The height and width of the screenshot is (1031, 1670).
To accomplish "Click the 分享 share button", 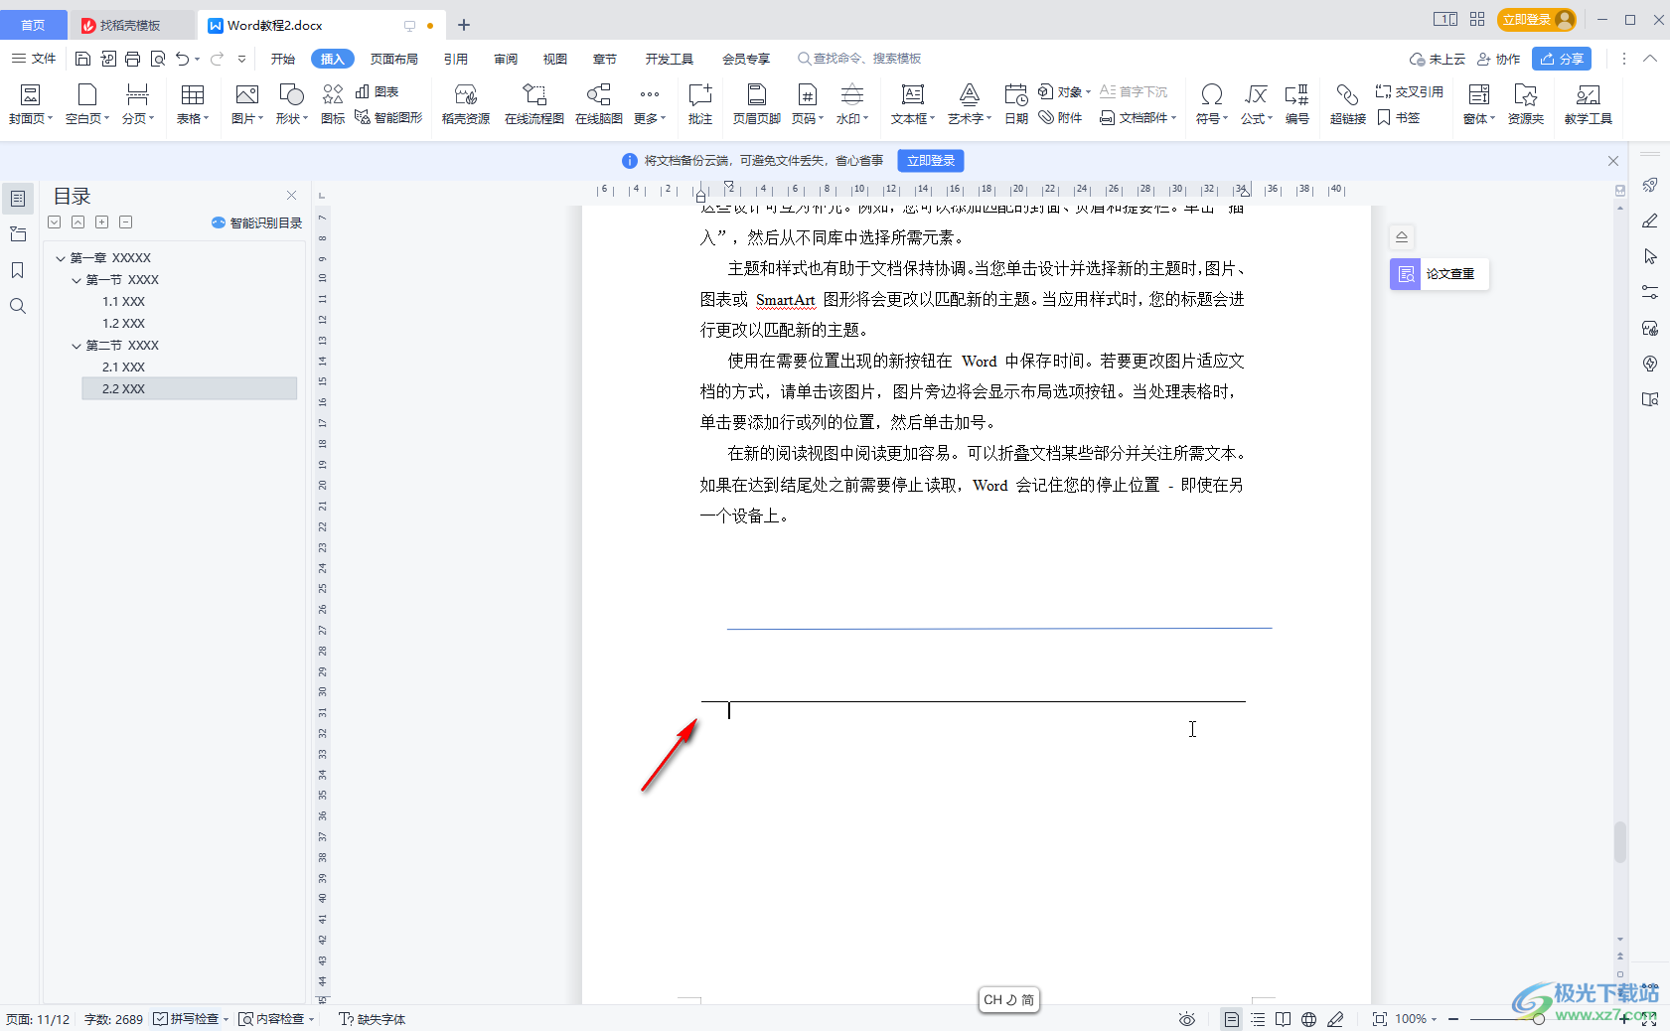I will click(1562, 59).
